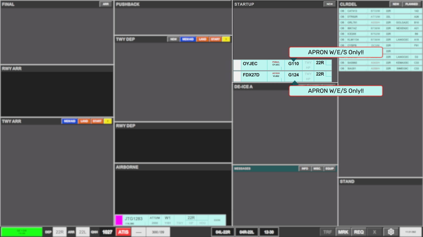Click the magenta marker on JTG1283 strip

[119, 220]
